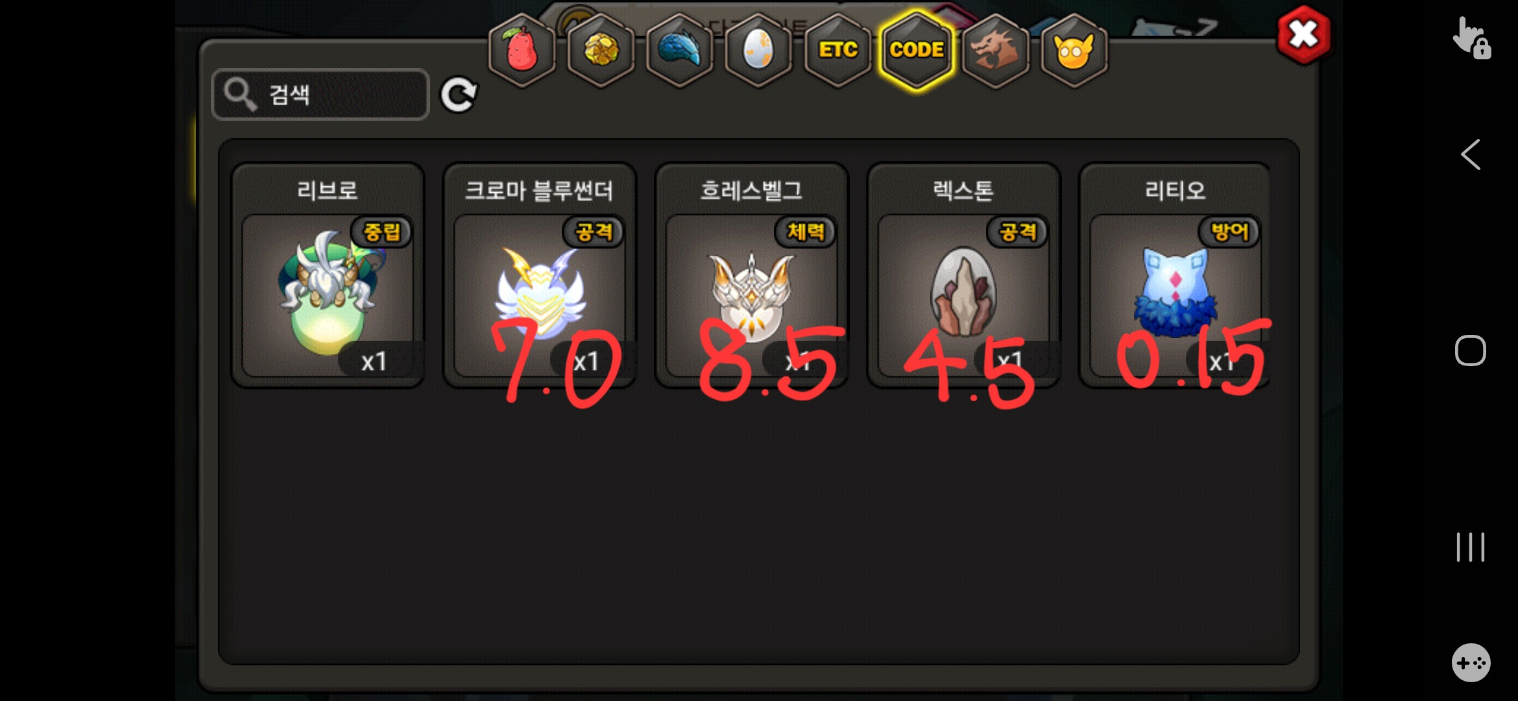Open the blue dragon scale category
Viewport: 1518px width, 701px height.
pos(680,50)
